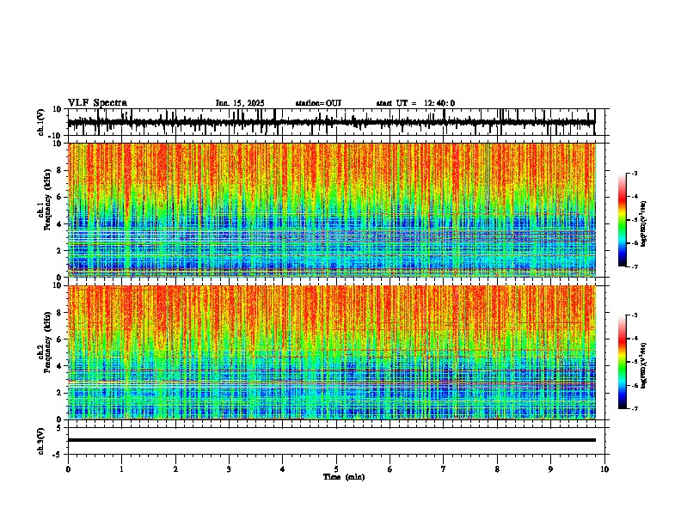681x526 pixels.
Task: Click time axis tick label 6
Action: coord(390,469)
